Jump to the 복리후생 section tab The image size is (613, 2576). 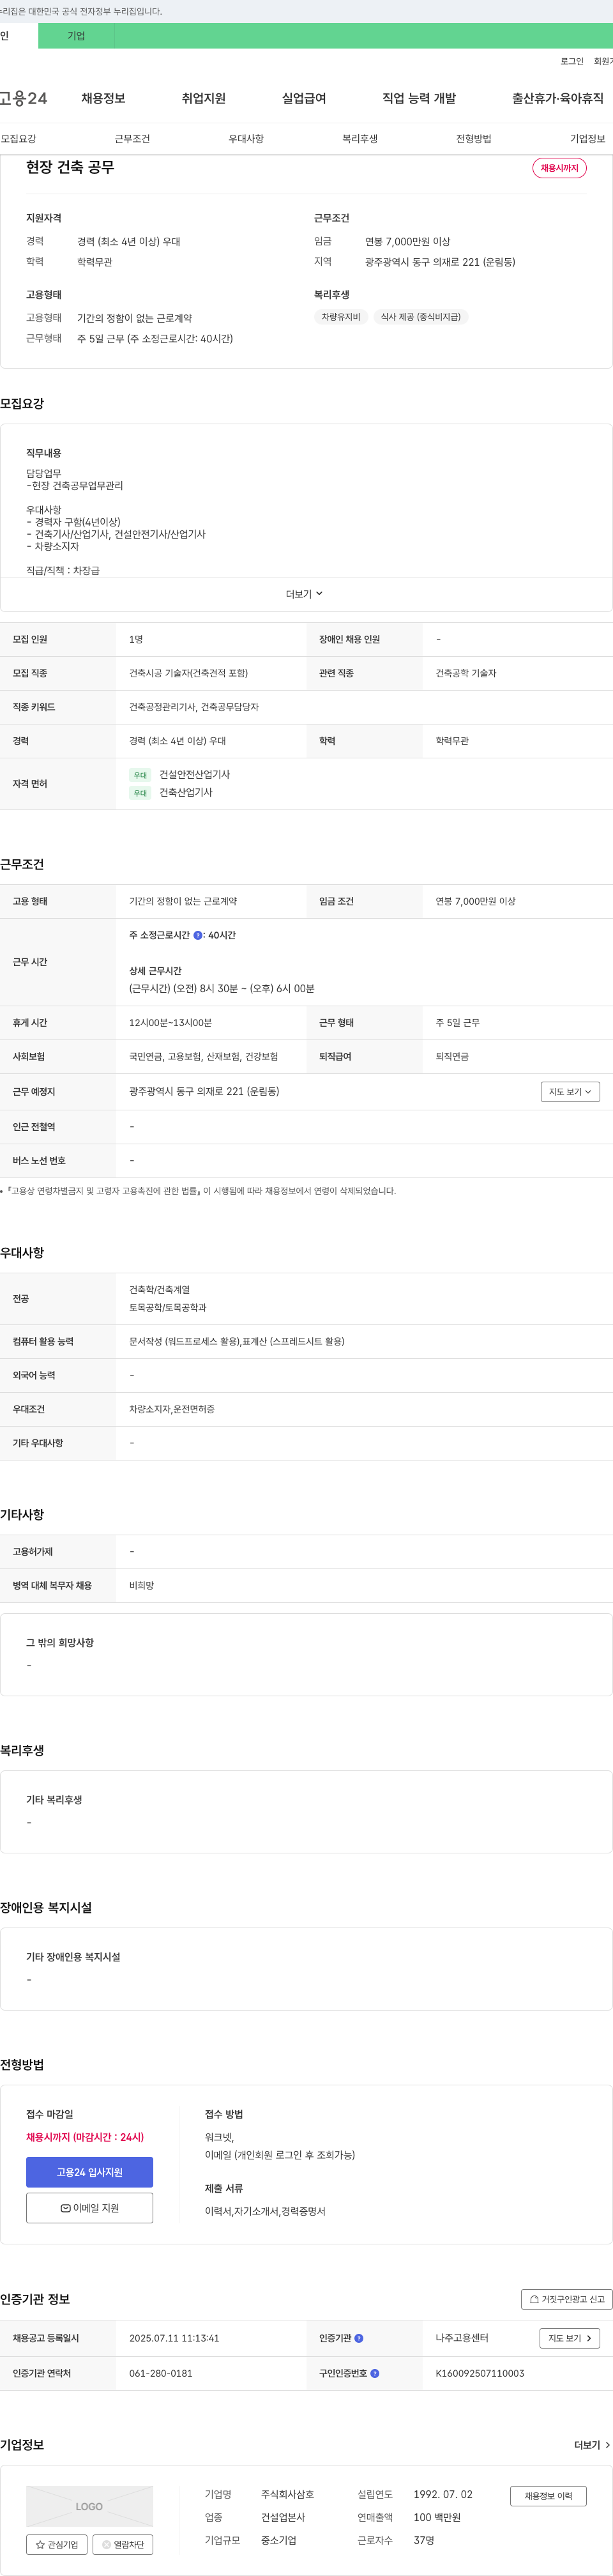click(360, 139)
